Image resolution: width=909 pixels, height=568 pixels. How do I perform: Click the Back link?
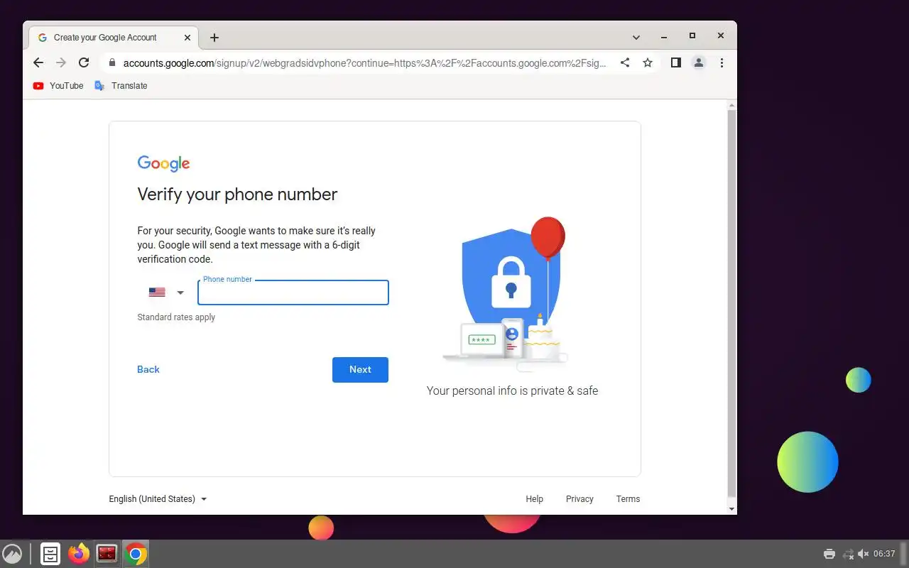click(148, 369)
